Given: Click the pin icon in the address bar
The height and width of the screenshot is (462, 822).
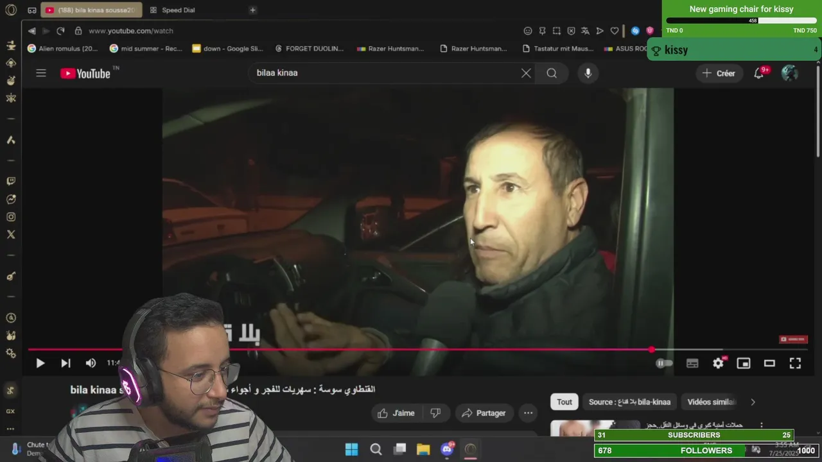Looking at the screenshot, I should (x=542, y=31).
